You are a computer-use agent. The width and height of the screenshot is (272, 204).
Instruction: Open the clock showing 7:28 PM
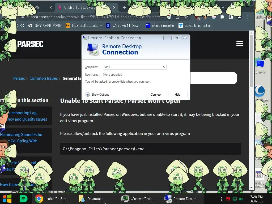click(x=256, y=199)
